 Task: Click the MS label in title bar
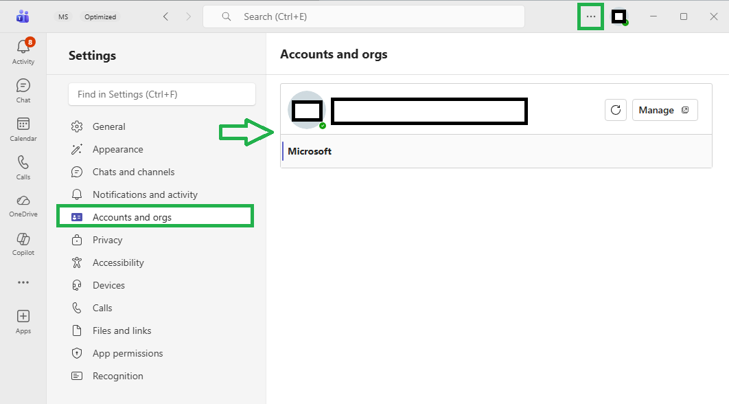pyautogui.click(x=63, y=16)
